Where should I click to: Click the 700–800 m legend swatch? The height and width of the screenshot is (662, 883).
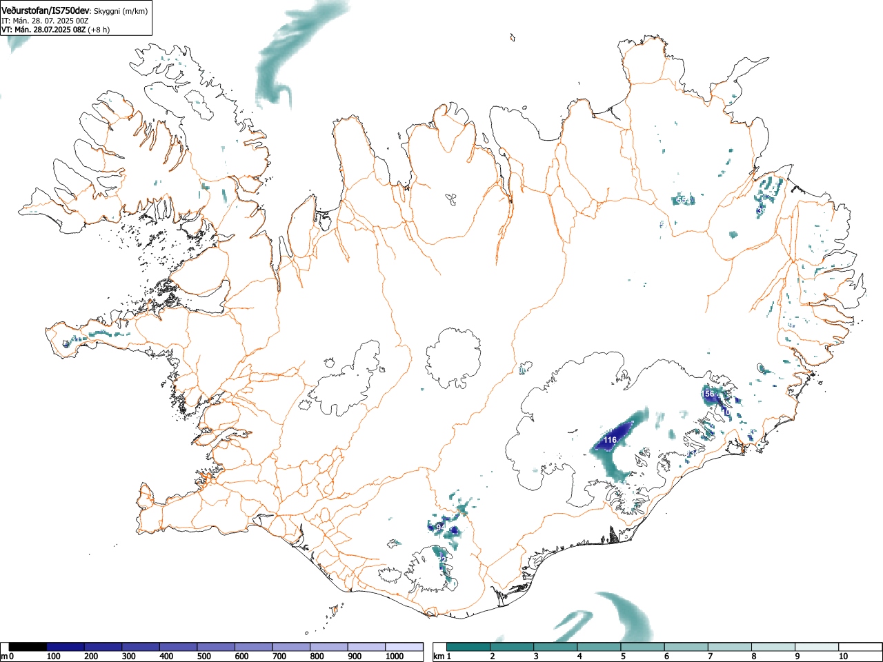point(292,647)
